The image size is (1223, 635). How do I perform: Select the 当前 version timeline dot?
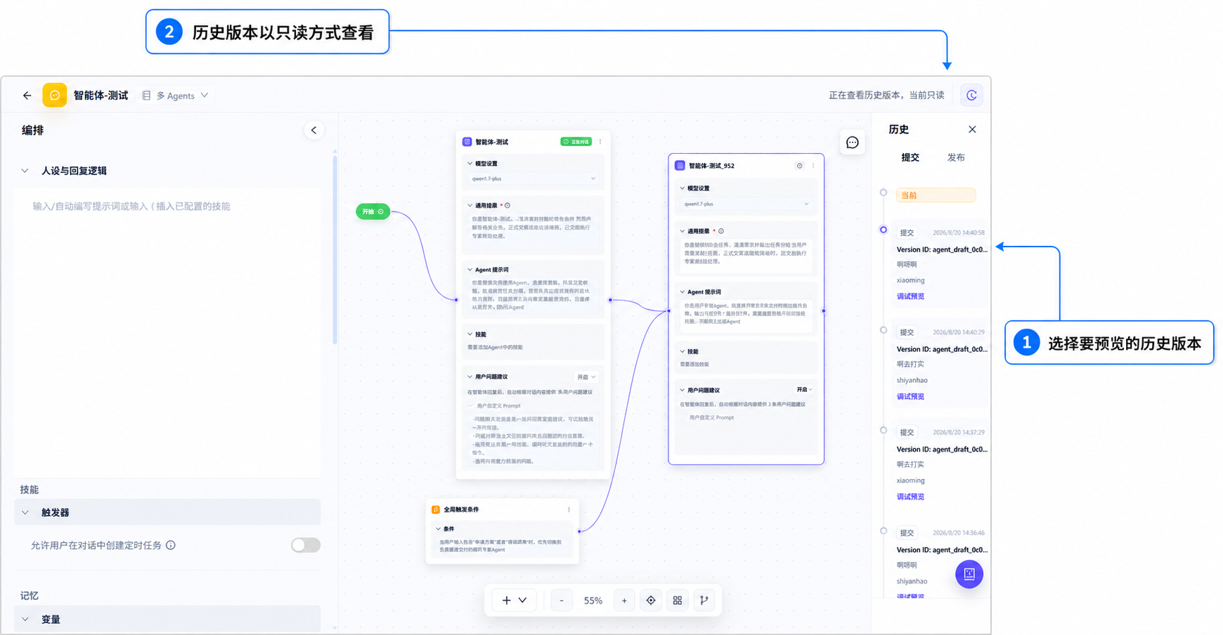pyautogui.click(x=884, y=192)
